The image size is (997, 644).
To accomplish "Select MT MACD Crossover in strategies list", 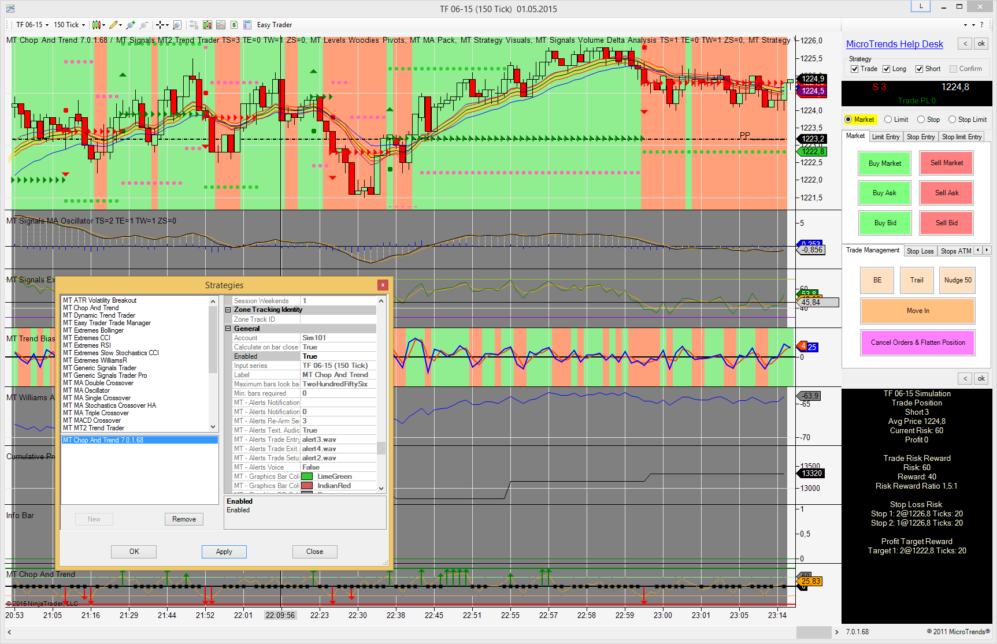I will click(92, 420).
